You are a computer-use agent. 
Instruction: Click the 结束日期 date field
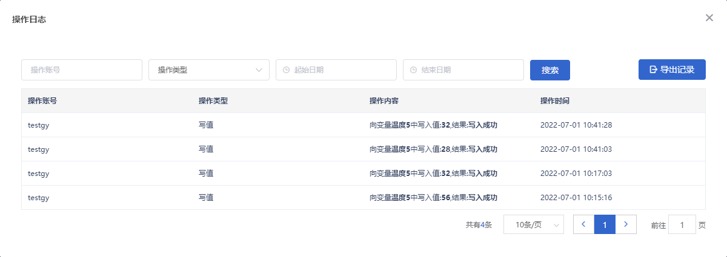(463, 70)
